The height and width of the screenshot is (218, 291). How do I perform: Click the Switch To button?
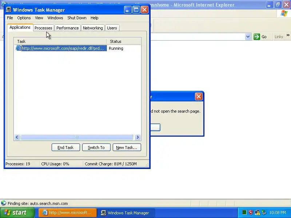pos(96,148)
